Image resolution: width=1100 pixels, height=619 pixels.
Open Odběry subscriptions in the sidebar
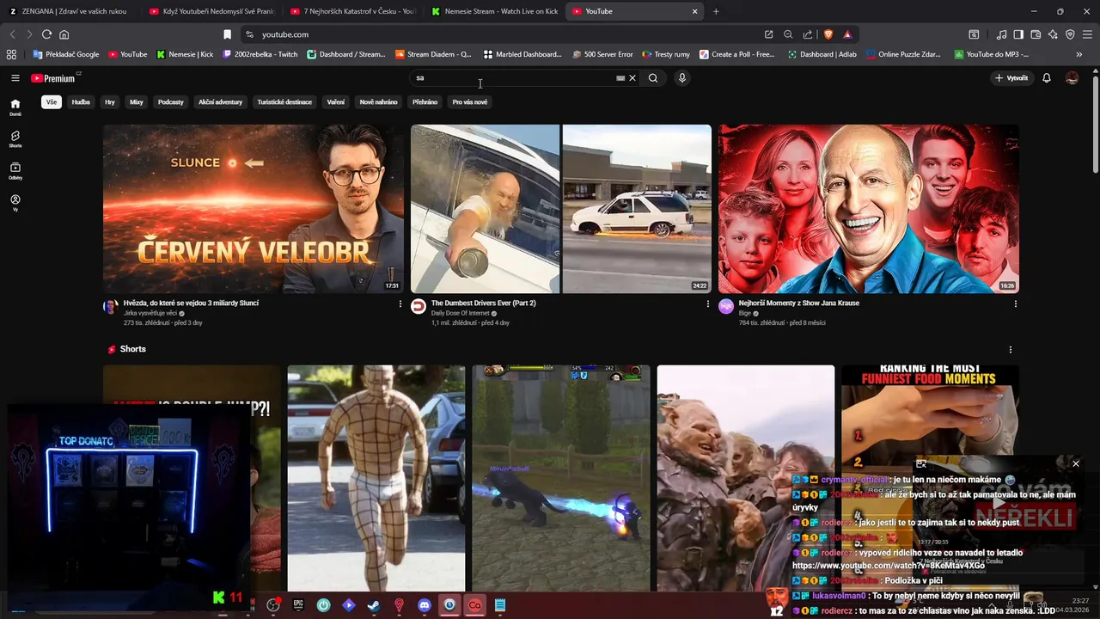coord(15,171)
